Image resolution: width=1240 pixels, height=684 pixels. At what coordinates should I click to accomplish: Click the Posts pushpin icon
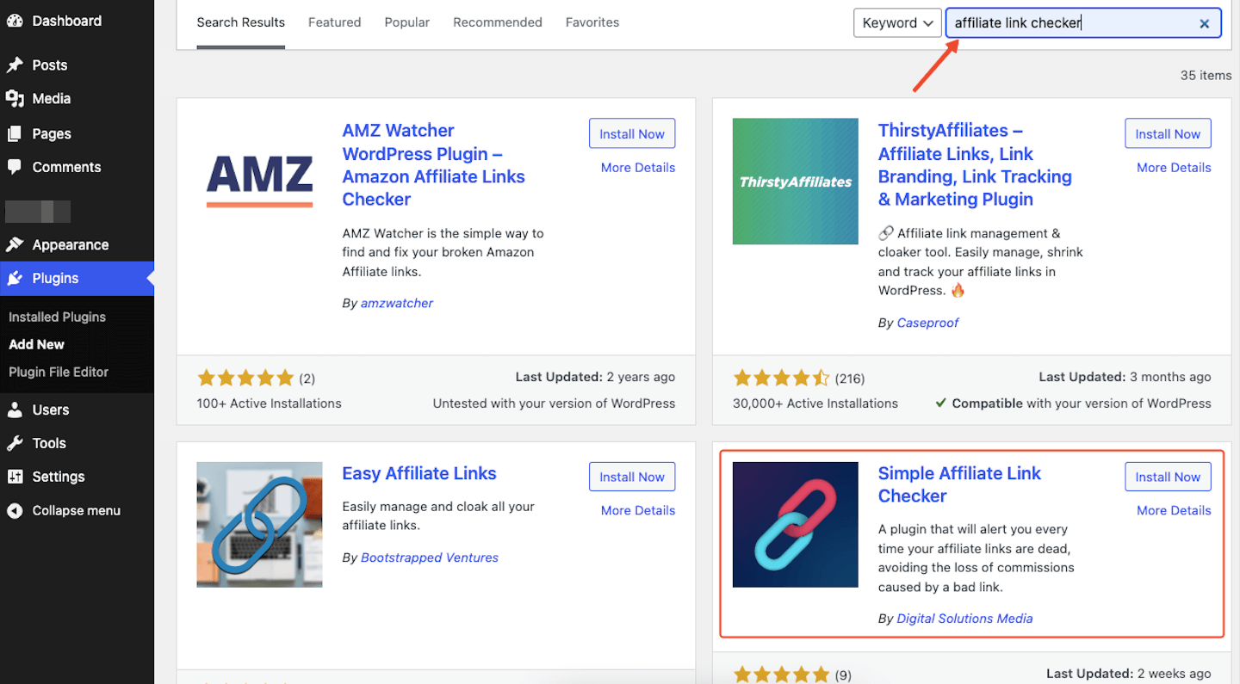click(15, 65)
